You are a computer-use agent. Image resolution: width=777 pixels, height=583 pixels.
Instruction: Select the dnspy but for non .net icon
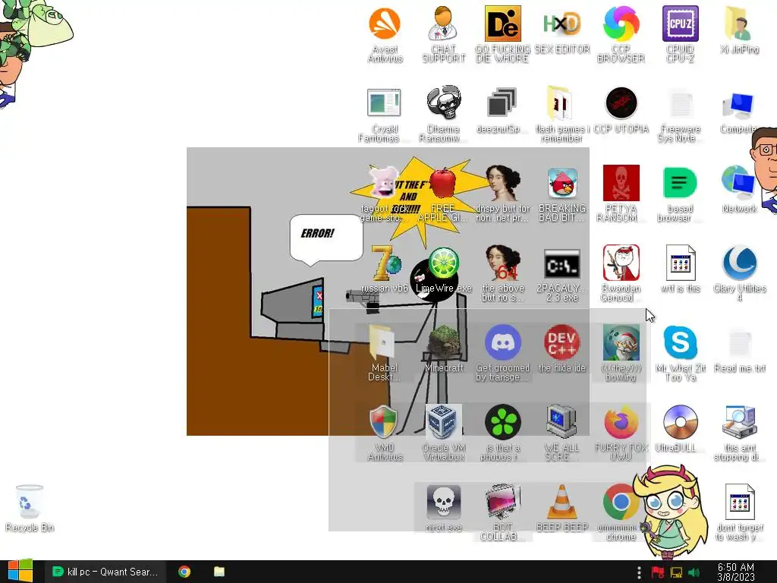click(x=502, y=194)
